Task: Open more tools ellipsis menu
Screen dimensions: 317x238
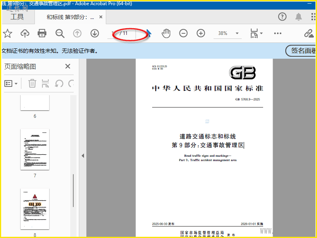Action: click(278, 33)
